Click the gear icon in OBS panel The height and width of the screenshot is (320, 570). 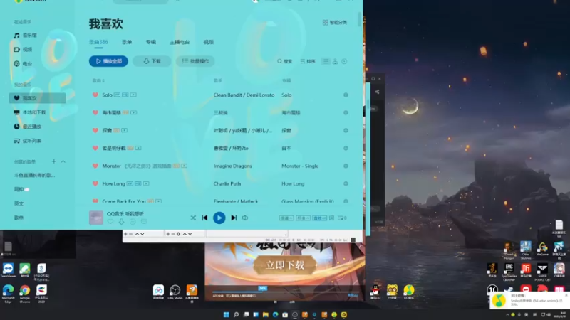coord(178,234)
